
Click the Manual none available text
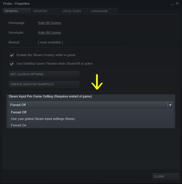tap(50, 42)
